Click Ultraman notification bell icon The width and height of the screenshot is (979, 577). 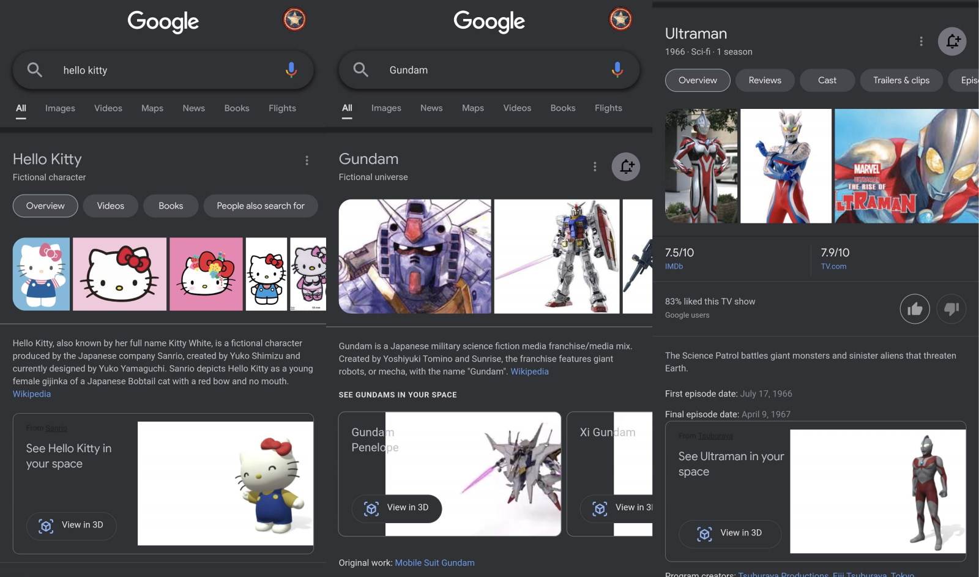(952, 41)
